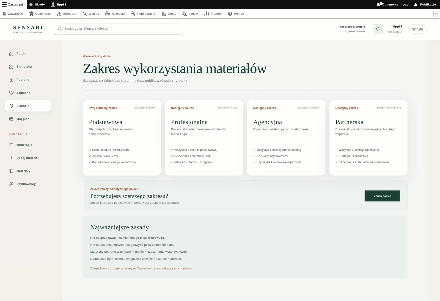Click 'Najważniejsze zasady' heading
This screenshot has height=301, width=440.
tap(119, 227)
